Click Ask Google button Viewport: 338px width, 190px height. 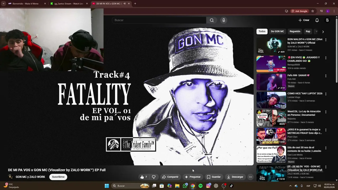tap(299, 11)
